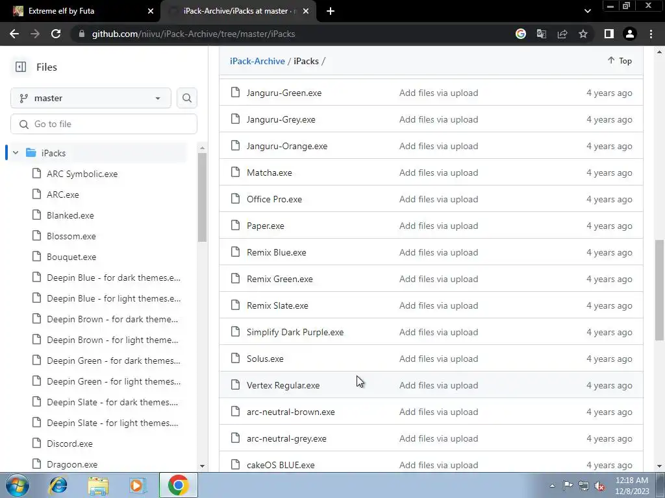This screenshot has width=665, height=498.
Task: Reload the GitHub page
Action: coord(56,34)
